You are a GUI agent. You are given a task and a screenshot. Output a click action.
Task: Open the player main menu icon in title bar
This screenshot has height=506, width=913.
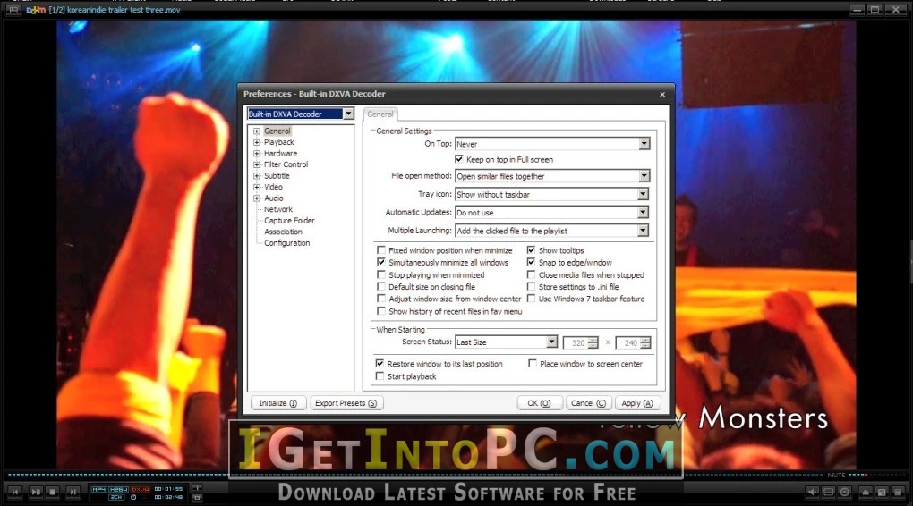13,10
